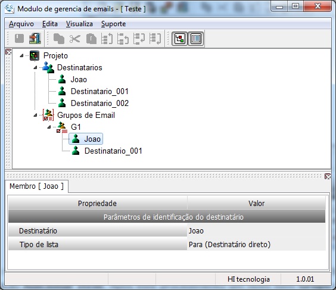Click the Projeto node icon
Screen dimensions: 336x290
(35, 56)
